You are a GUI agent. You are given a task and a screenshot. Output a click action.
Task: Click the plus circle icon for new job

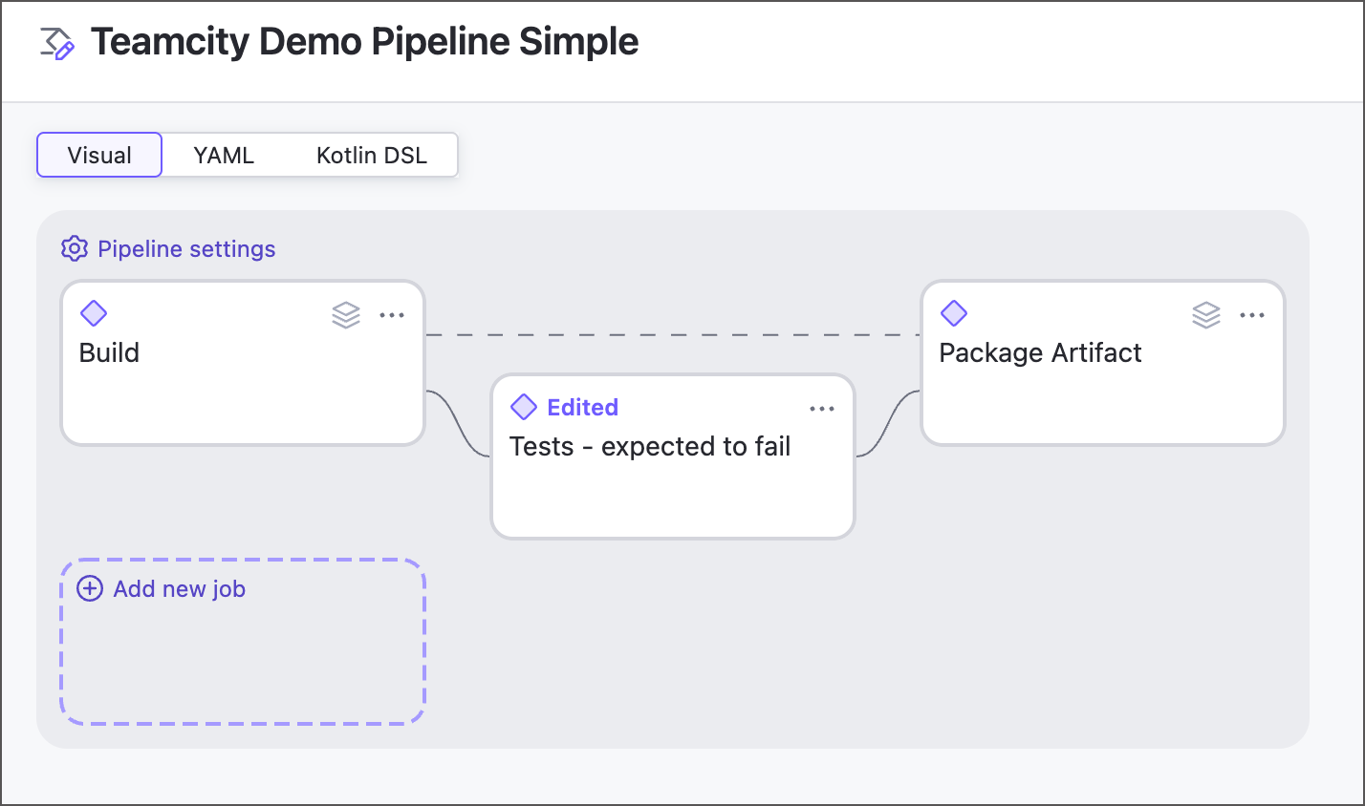click(90, 588)
